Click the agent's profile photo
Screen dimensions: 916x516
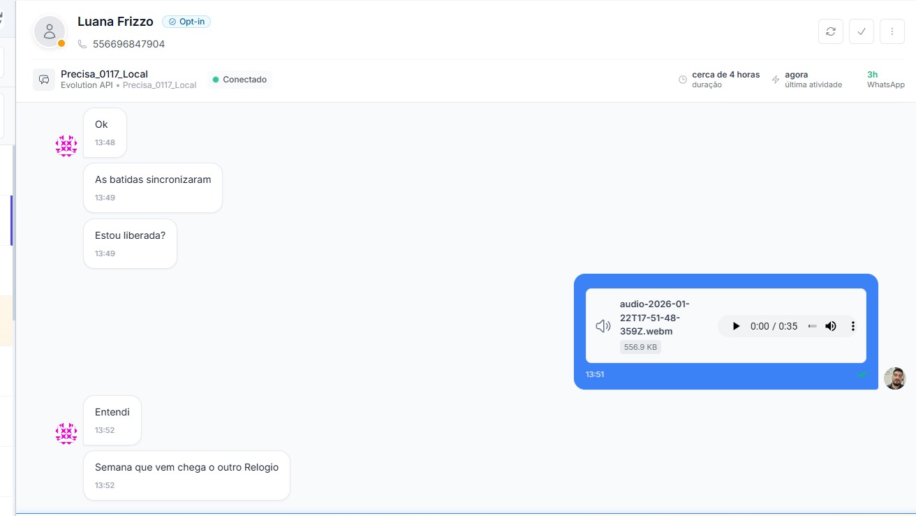click(x=894, y=378)
